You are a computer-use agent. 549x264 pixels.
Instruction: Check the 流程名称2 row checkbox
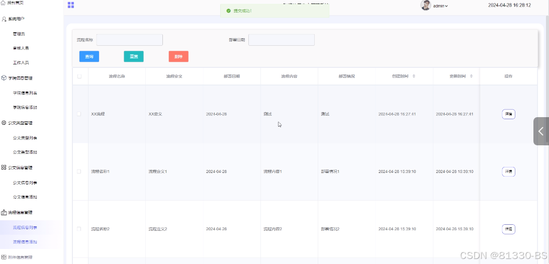tap(79, 229)
